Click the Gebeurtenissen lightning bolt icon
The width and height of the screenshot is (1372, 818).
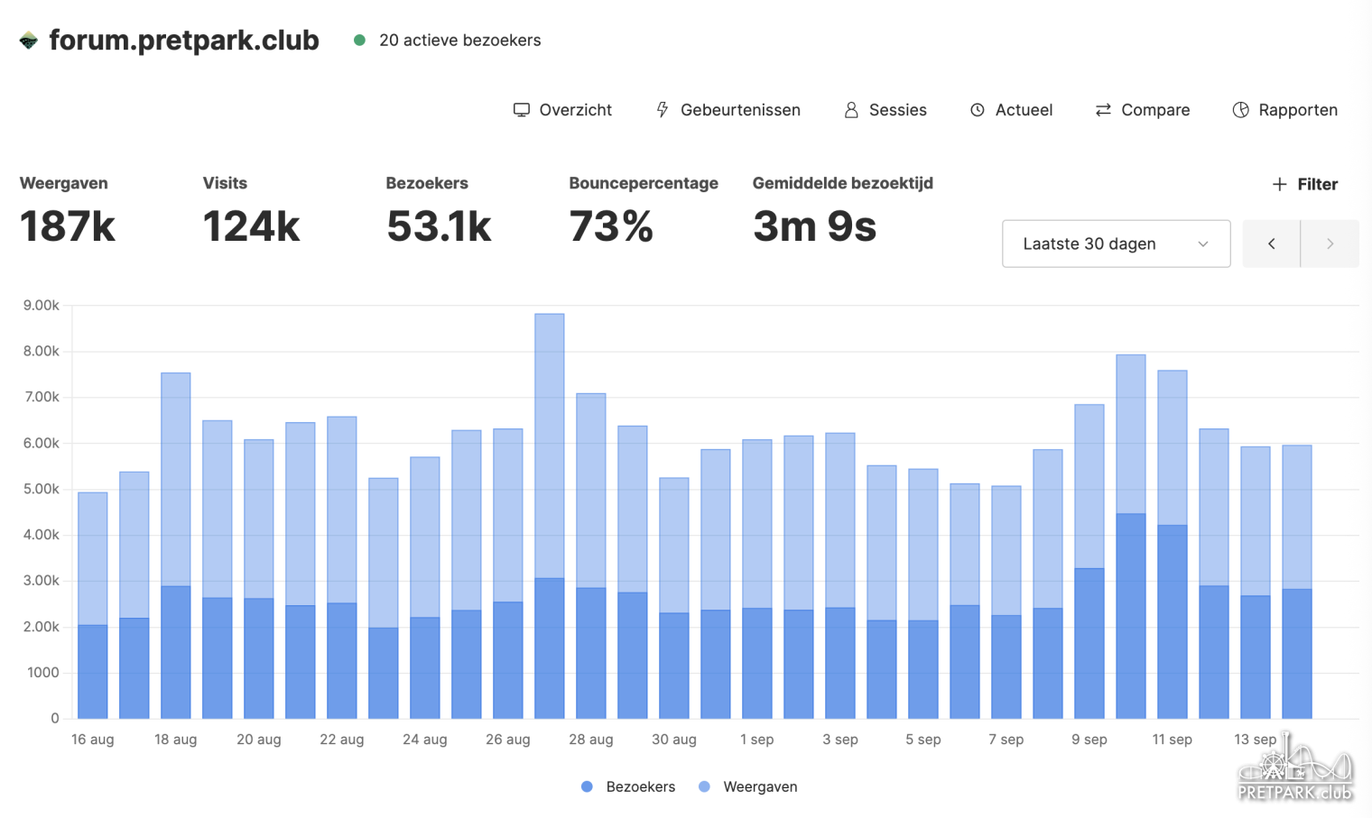click(663, 110)
